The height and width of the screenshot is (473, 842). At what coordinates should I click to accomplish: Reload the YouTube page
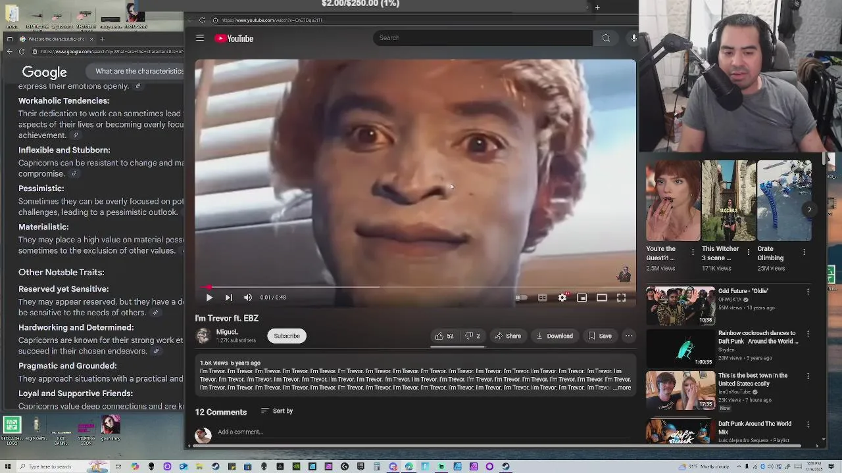202,20
